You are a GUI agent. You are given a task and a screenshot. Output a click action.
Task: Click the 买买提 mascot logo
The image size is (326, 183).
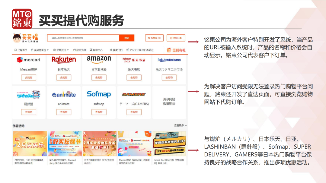click(x=26, y=38)
